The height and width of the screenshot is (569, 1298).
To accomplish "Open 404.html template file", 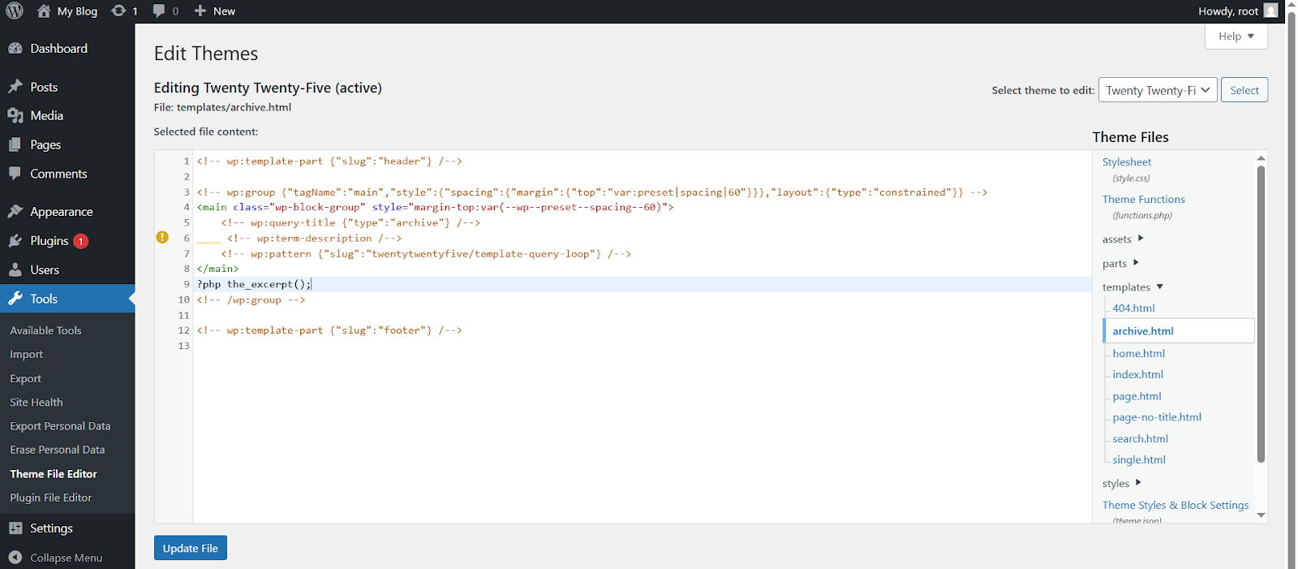I will pos(1133,308).
